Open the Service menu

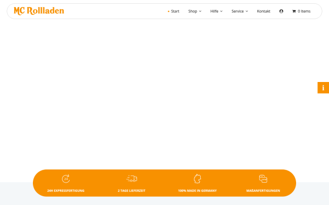[237, 11]
